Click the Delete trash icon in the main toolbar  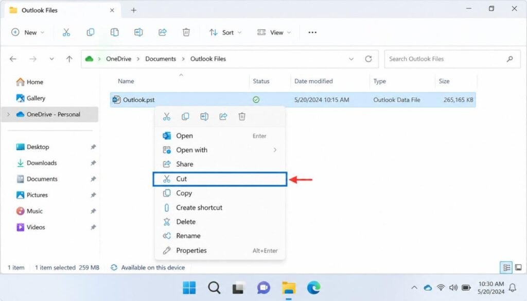point(186,32)
